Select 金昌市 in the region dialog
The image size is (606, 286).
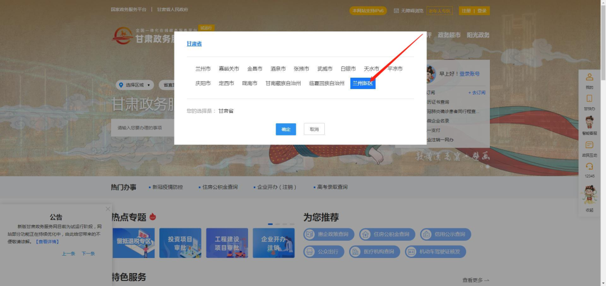pyautogui.click(x=255, y=69)
